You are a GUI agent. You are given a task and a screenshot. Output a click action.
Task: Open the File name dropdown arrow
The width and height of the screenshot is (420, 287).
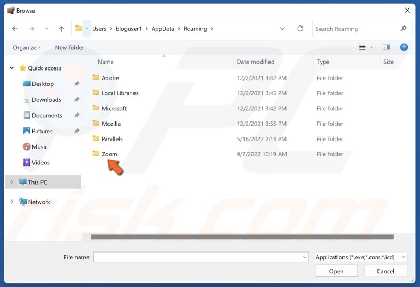(x=305, y=257)
